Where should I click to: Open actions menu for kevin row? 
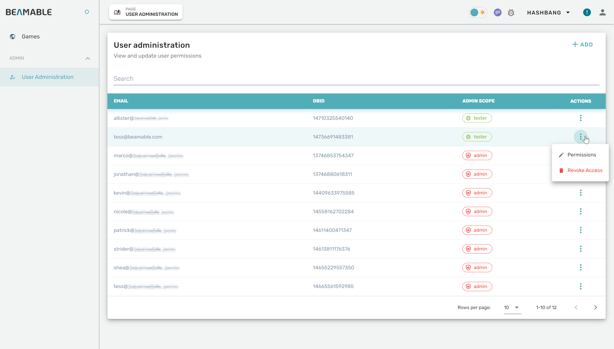click(x=581, y=193)
